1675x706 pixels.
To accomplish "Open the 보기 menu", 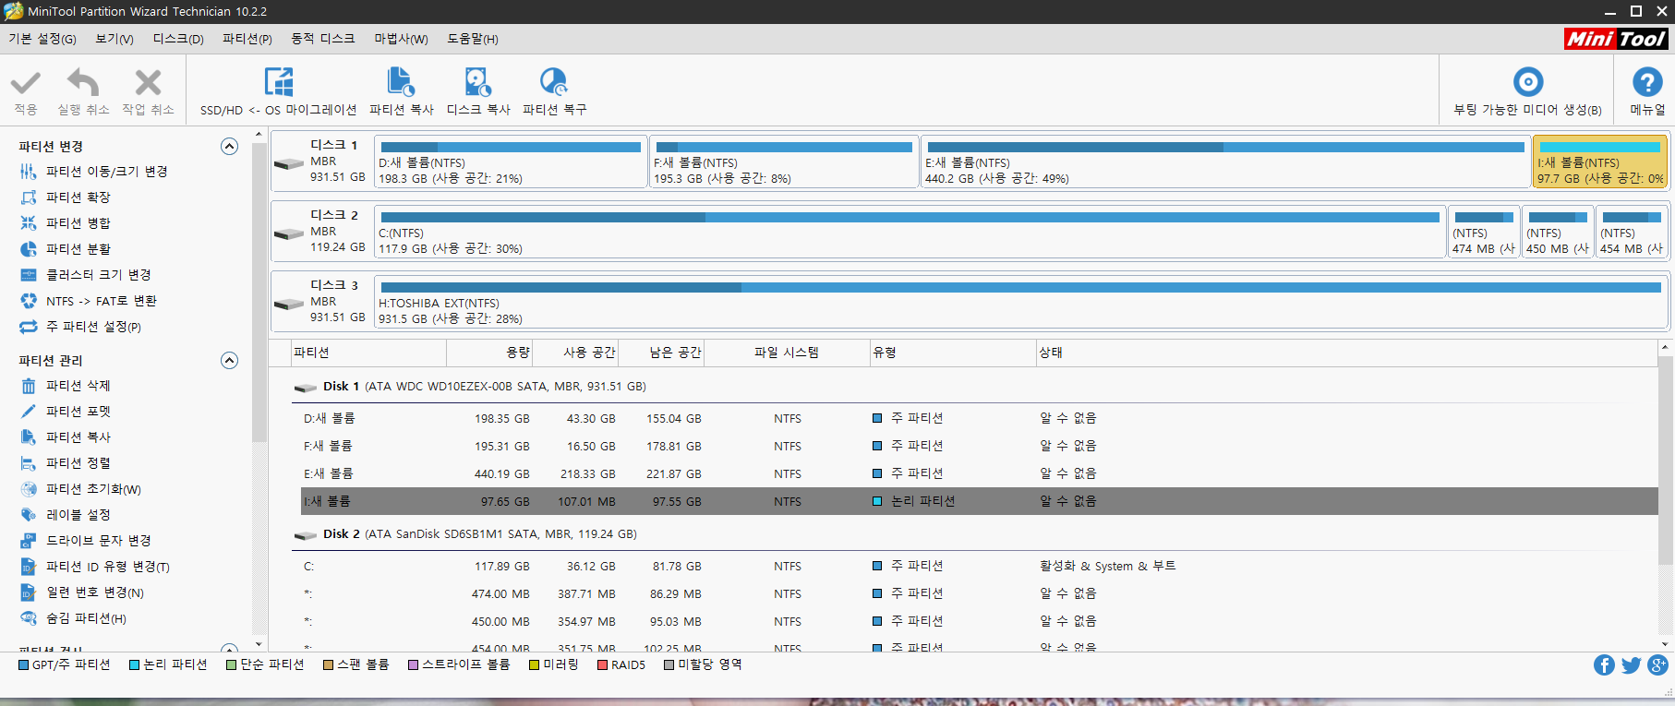I will [114, 39].
